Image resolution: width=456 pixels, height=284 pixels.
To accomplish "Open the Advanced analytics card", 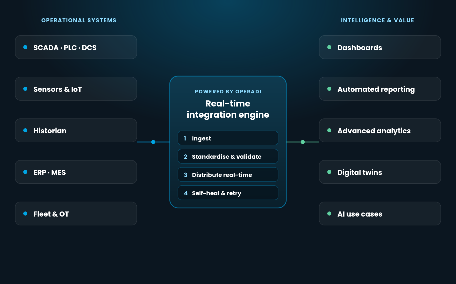I will (380, 130).
